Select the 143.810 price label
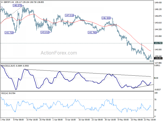Screen dimensions: 163x122 45,32
